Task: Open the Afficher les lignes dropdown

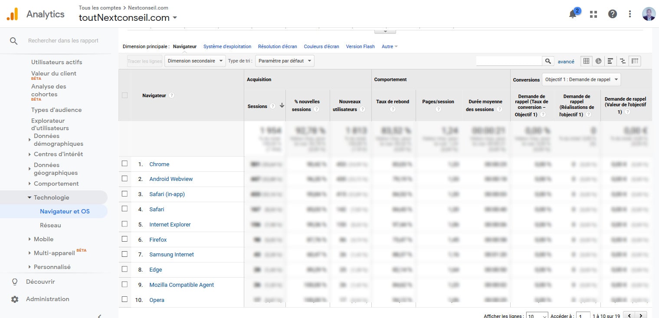Action: [x=536, y=316]
